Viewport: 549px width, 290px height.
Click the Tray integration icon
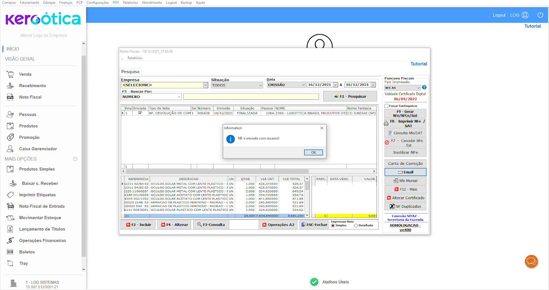[10, 263]
